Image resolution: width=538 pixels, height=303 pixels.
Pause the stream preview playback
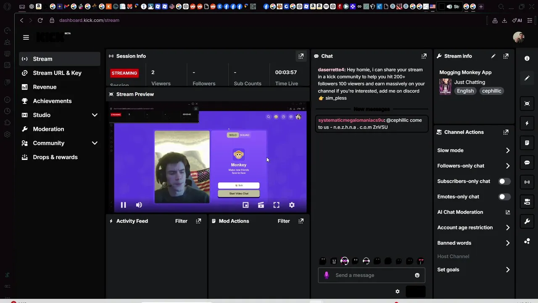coord(124,205)
